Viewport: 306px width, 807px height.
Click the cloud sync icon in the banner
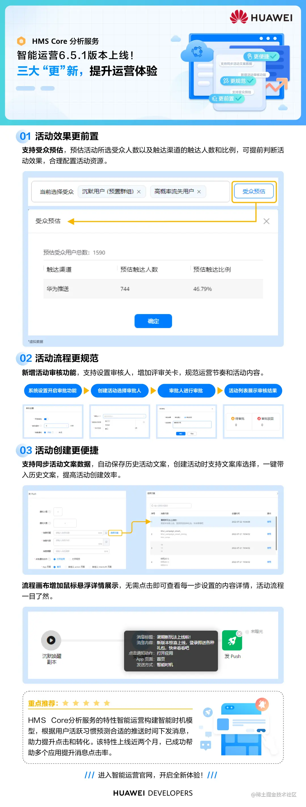197,51
